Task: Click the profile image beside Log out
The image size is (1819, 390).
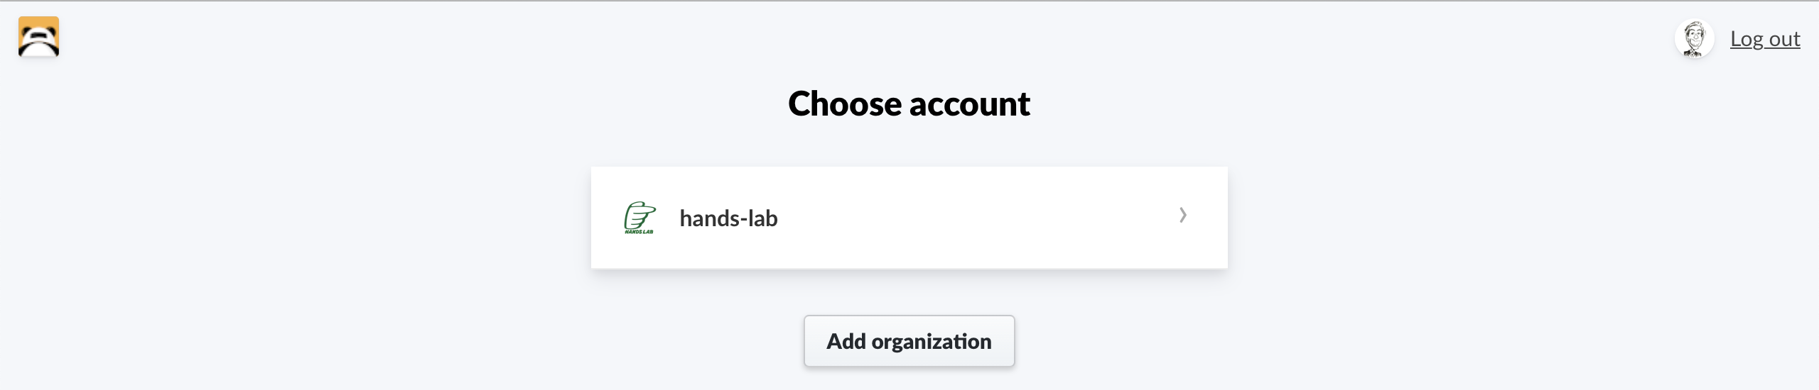Action: pos(1694,38)
